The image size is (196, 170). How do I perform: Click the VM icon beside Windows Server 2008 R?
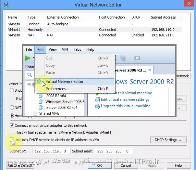click(x=41, y=101)
